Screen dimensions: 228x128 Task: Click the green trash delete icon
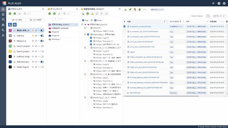[139, 9]
